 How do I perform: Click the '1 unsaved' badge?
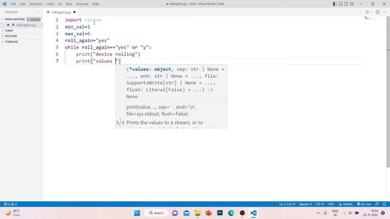pos(34,19)
